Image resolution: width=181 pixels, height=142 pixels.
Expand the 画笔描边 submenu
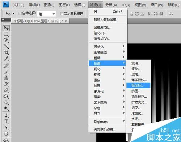[x=107, y=52]
